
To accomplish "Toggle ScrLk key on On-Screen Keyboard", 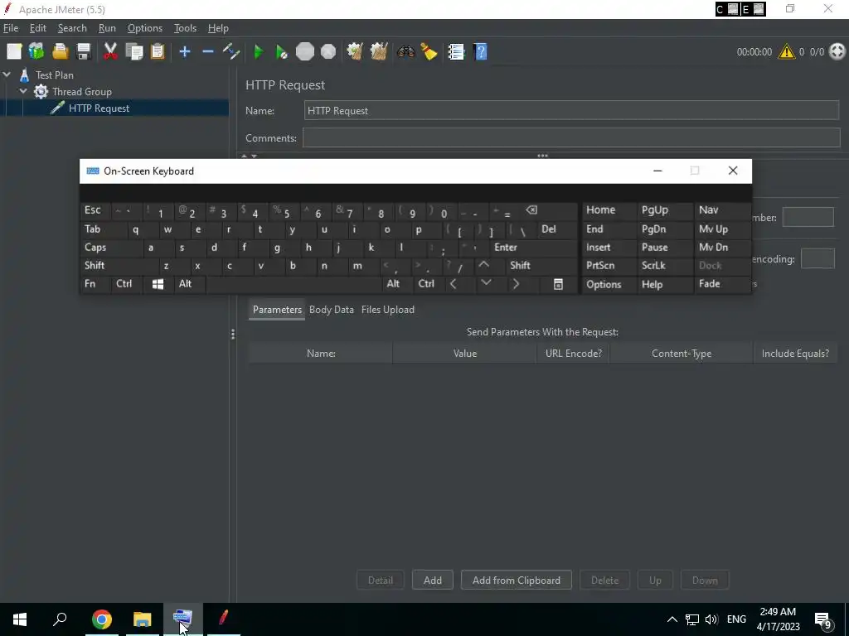I will (x=664, y=266).
